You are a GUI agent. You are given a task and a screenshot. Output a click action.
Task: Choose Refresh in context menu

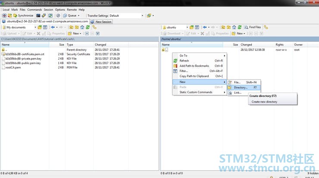[200, 61]
